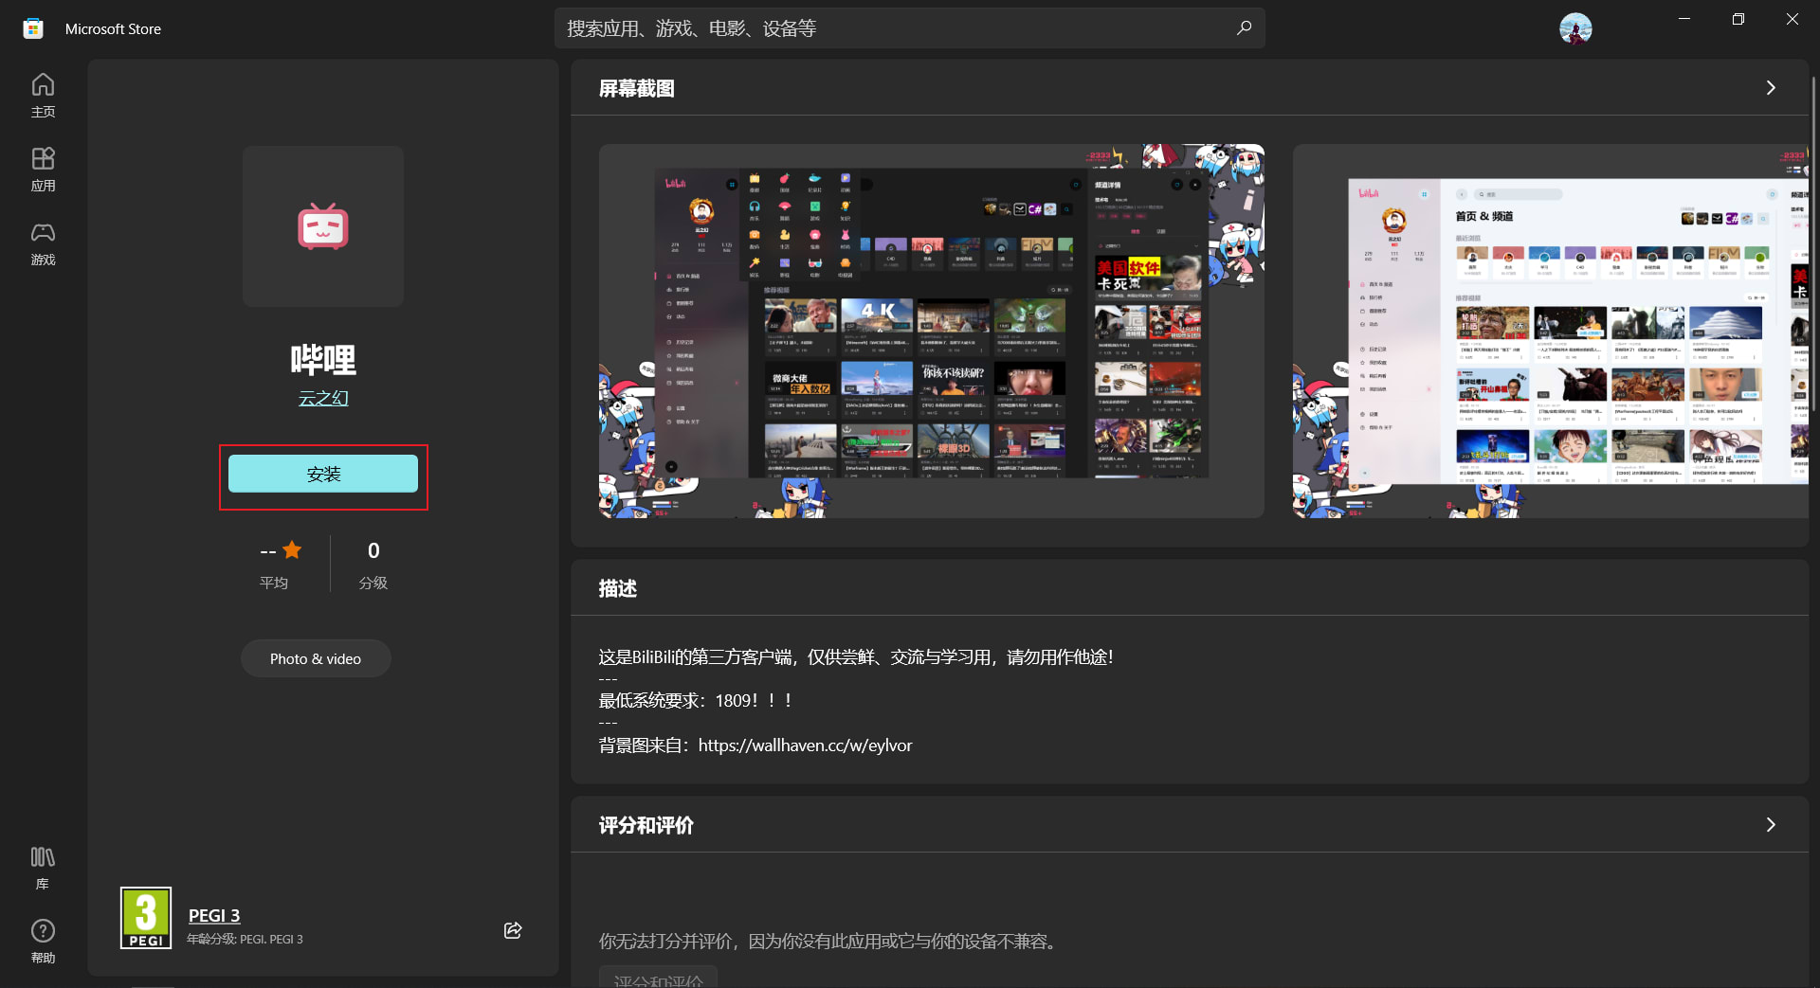Click the wallhaven URL text in description
1820x988 pixels.
805,745
